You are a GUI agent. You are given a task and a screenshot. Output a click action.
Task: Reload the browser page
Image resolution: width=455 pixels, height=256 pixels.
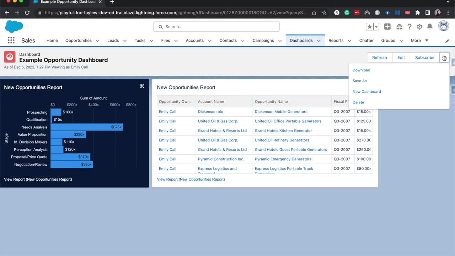27,13
